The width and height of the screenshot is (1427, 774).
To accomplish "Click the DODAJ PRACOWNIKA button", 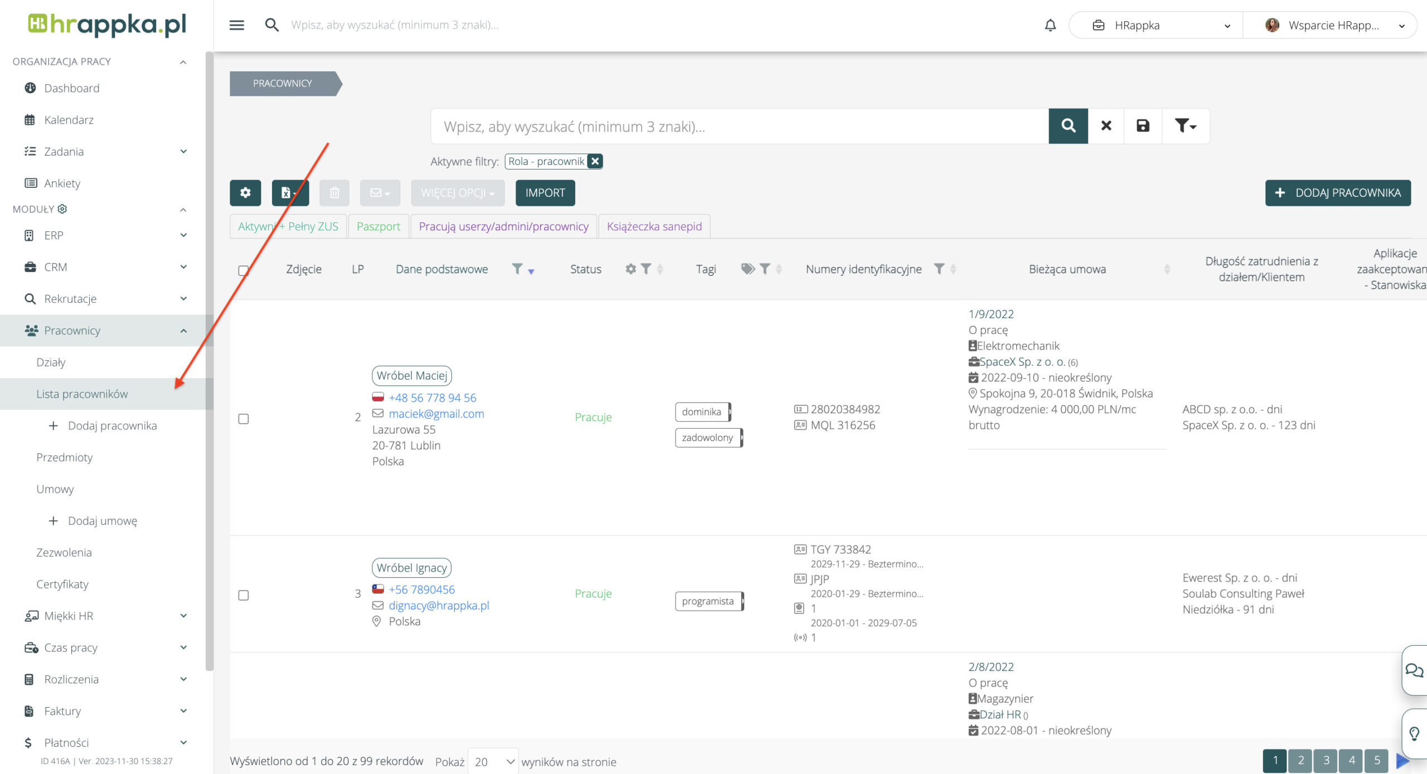I will point(1338,193).
